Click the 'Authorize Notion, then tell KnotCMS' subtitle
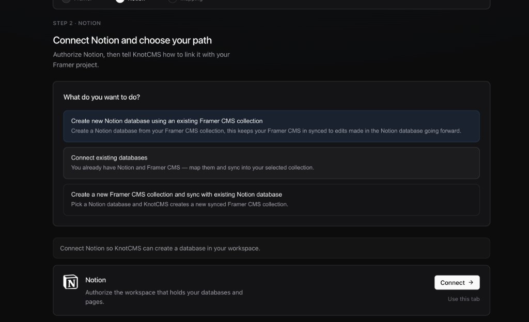This screenshot has width=529, height=322. [142, 60]
